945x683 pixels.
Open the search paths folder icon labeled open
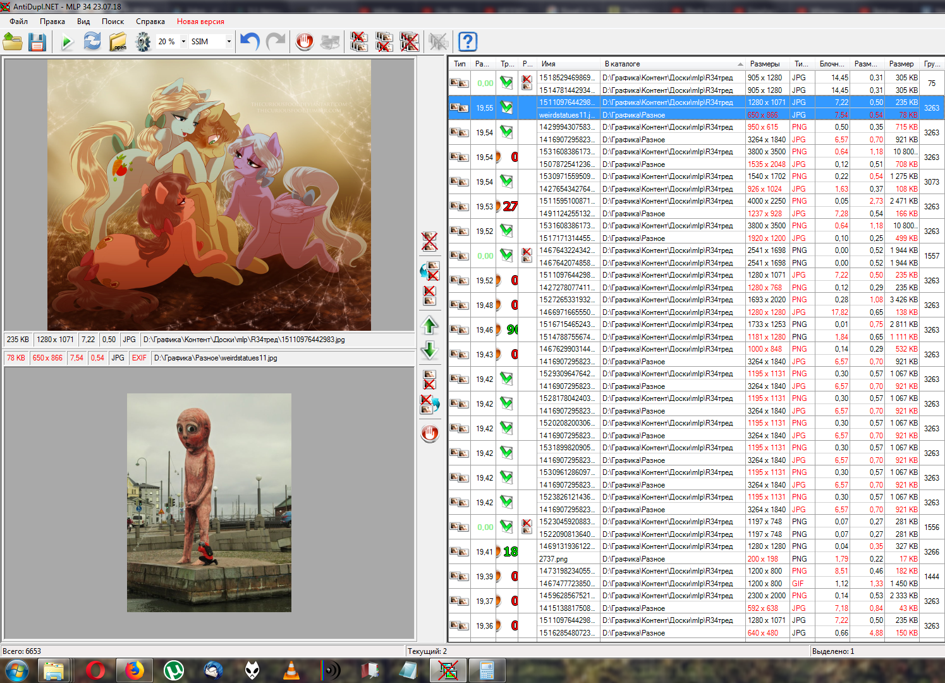(x=118, y=42)
